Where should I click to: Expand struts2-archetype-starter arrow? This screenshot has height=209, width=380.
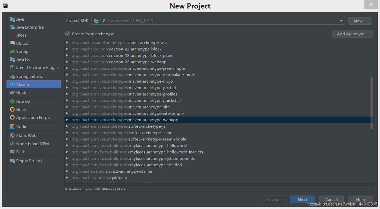pos(67,171)
